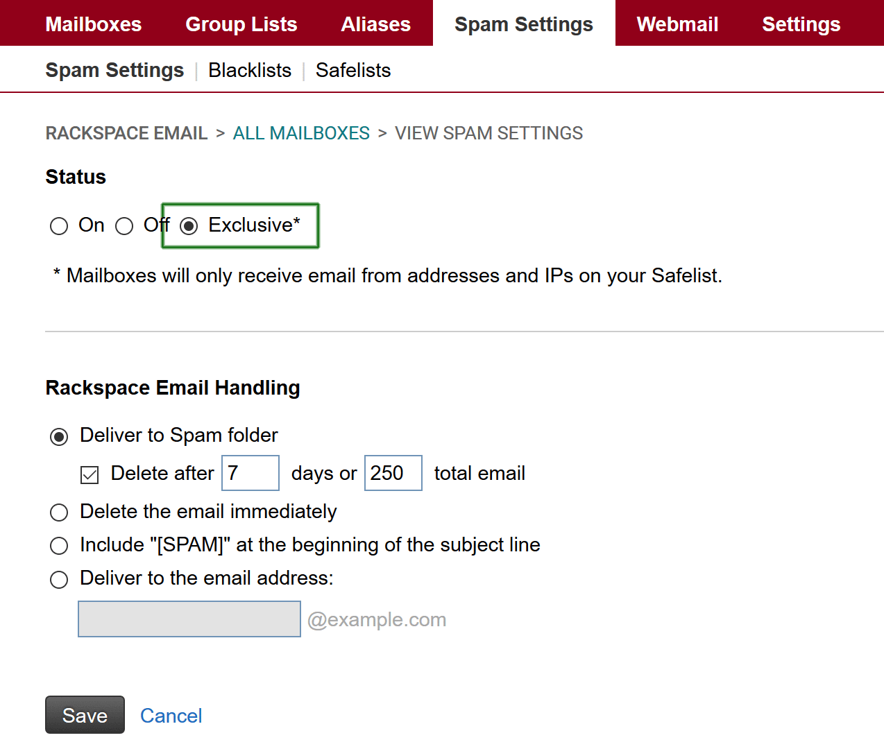This screenshot has height=749, width=884.
Task: Click the All Mailboxes breadcrumb link
Action: coord(301,133)
